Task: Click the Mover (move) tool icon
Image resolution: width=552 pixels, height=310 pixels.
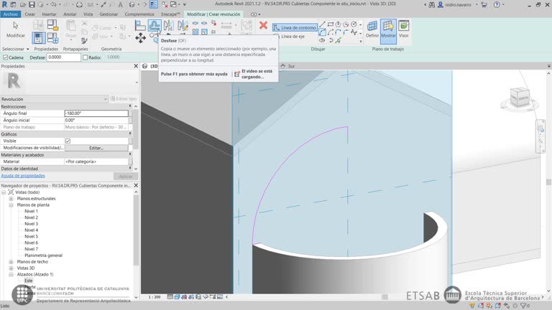Action: pyautogui.click(x=141, y=37)
